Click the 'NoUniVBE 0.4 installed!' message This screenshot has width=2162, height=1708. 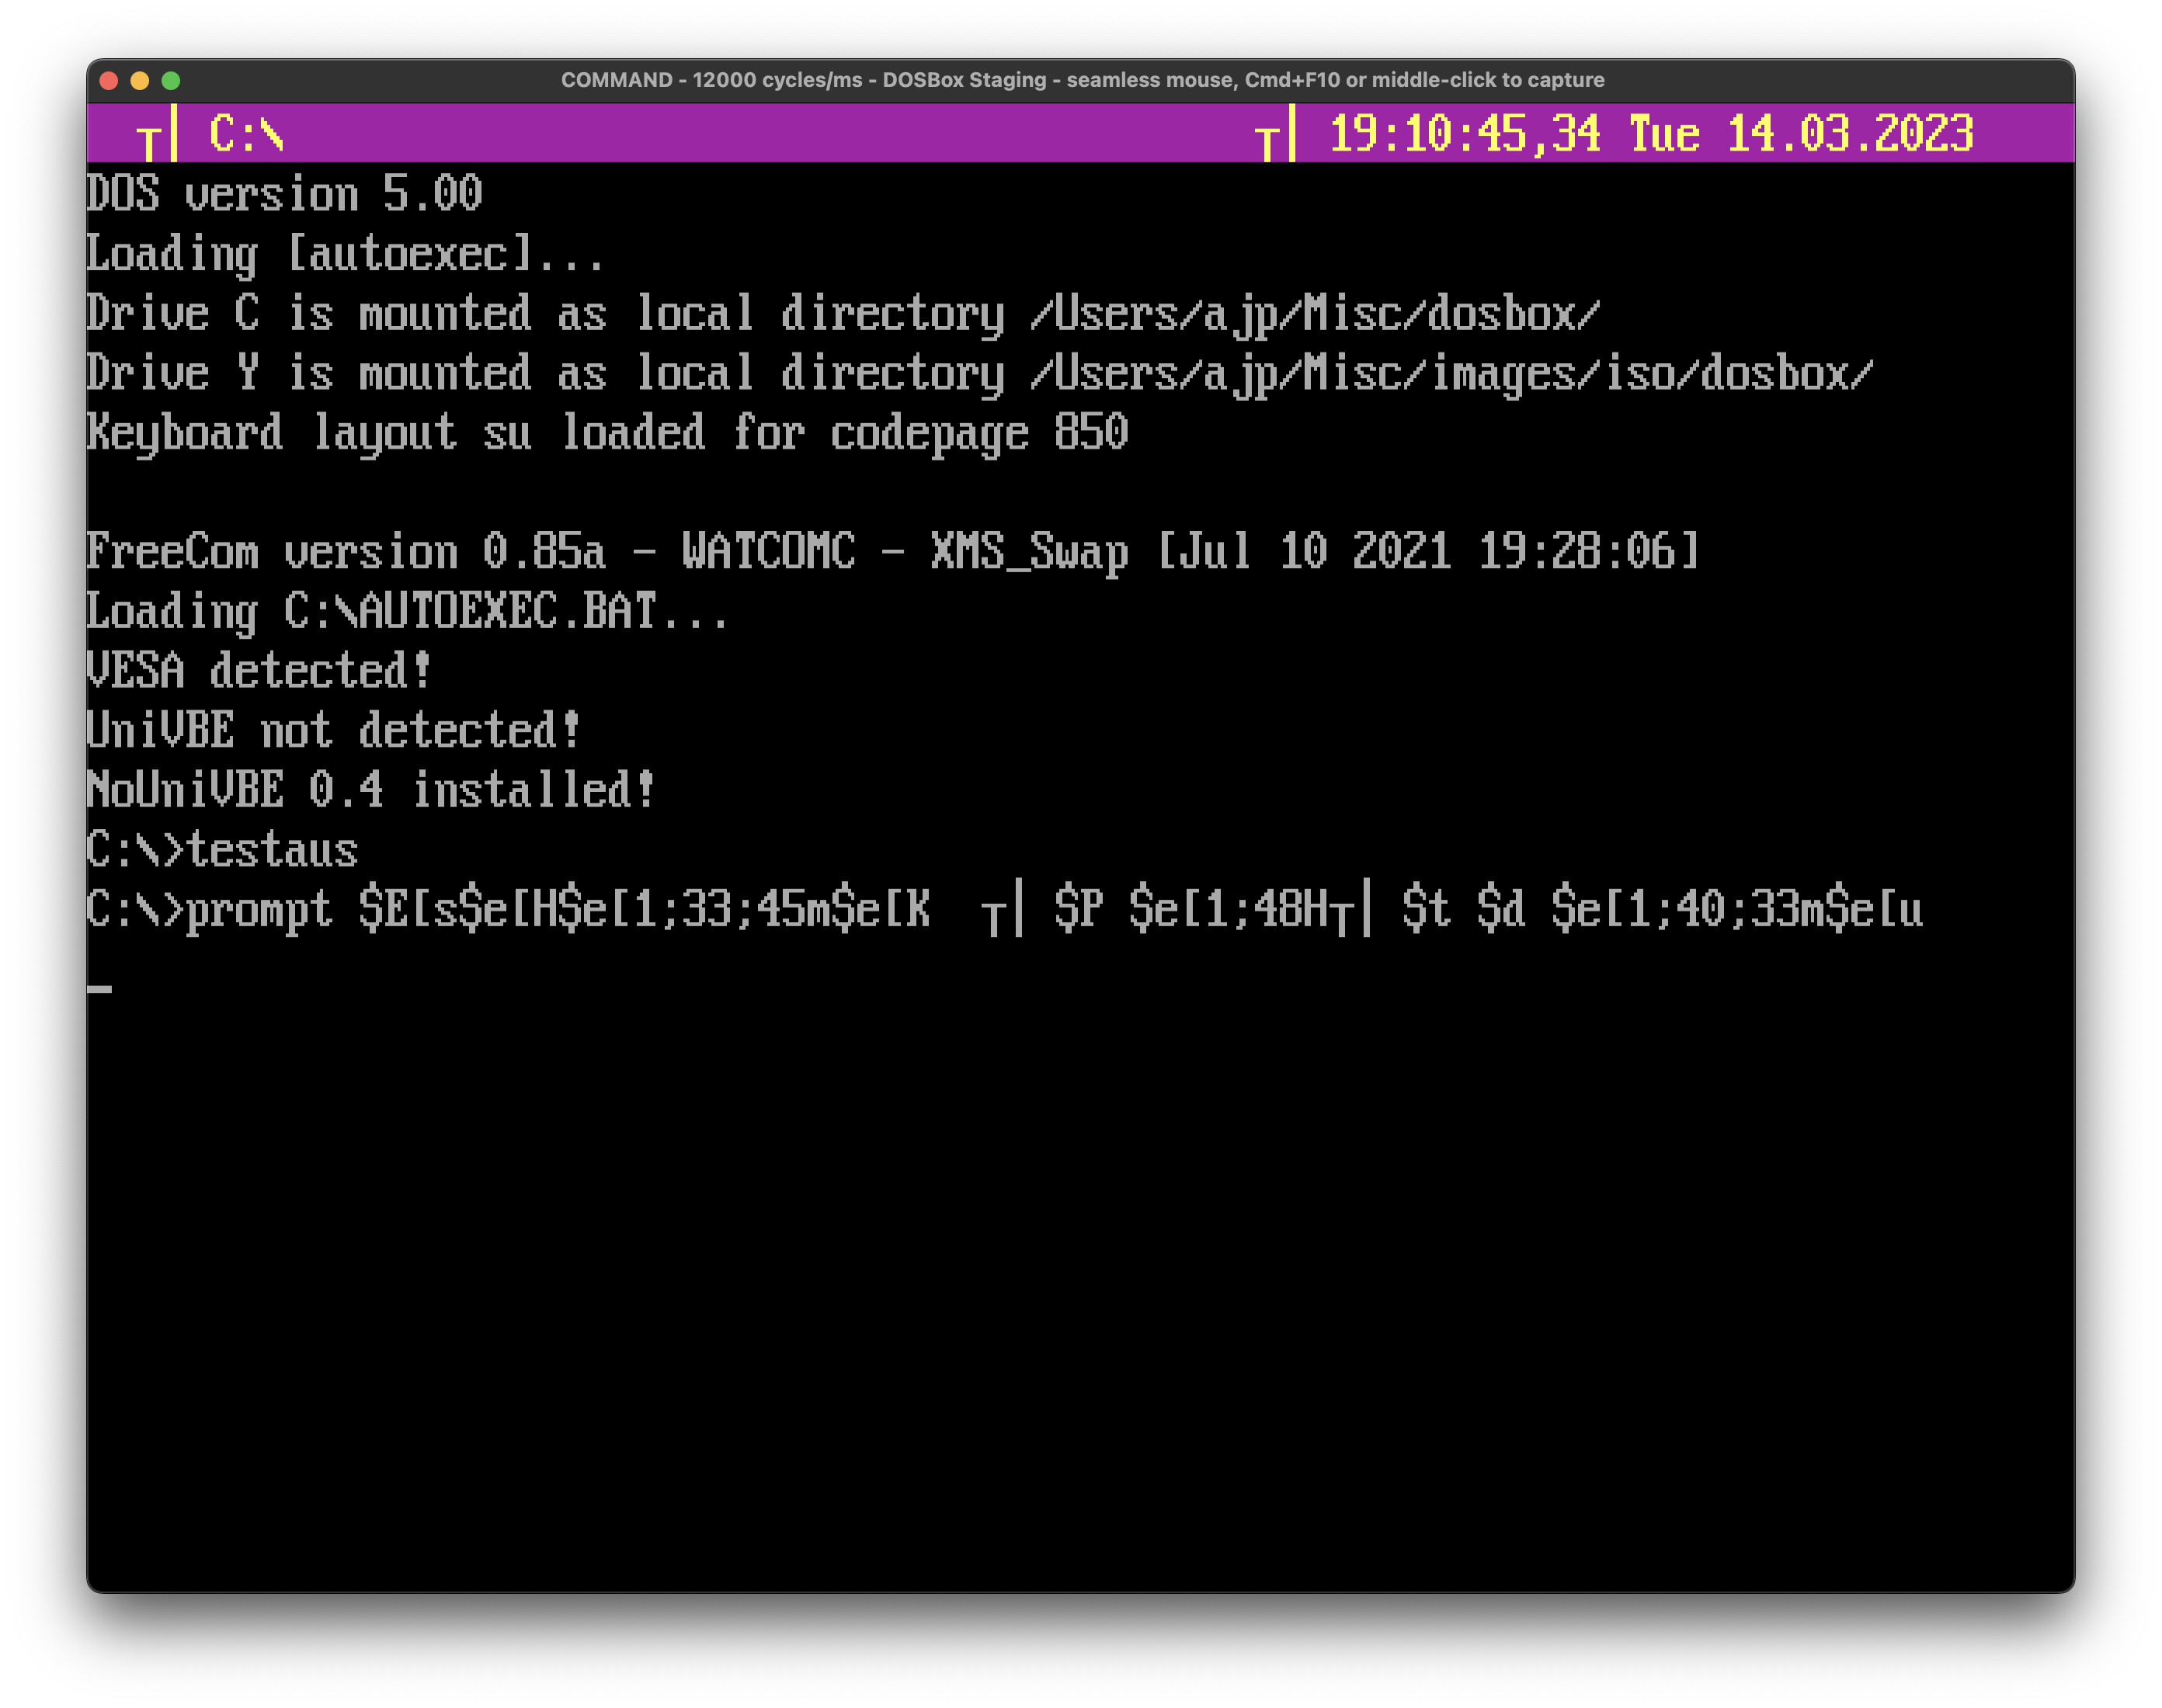click(x=370, y=790)
